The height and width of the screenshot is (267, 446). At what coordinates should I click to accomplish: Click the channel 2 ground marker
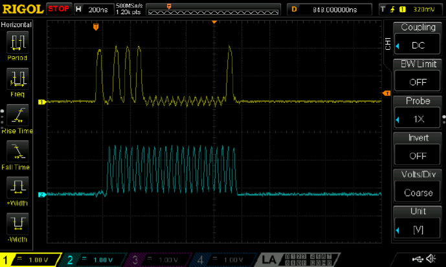42,195
